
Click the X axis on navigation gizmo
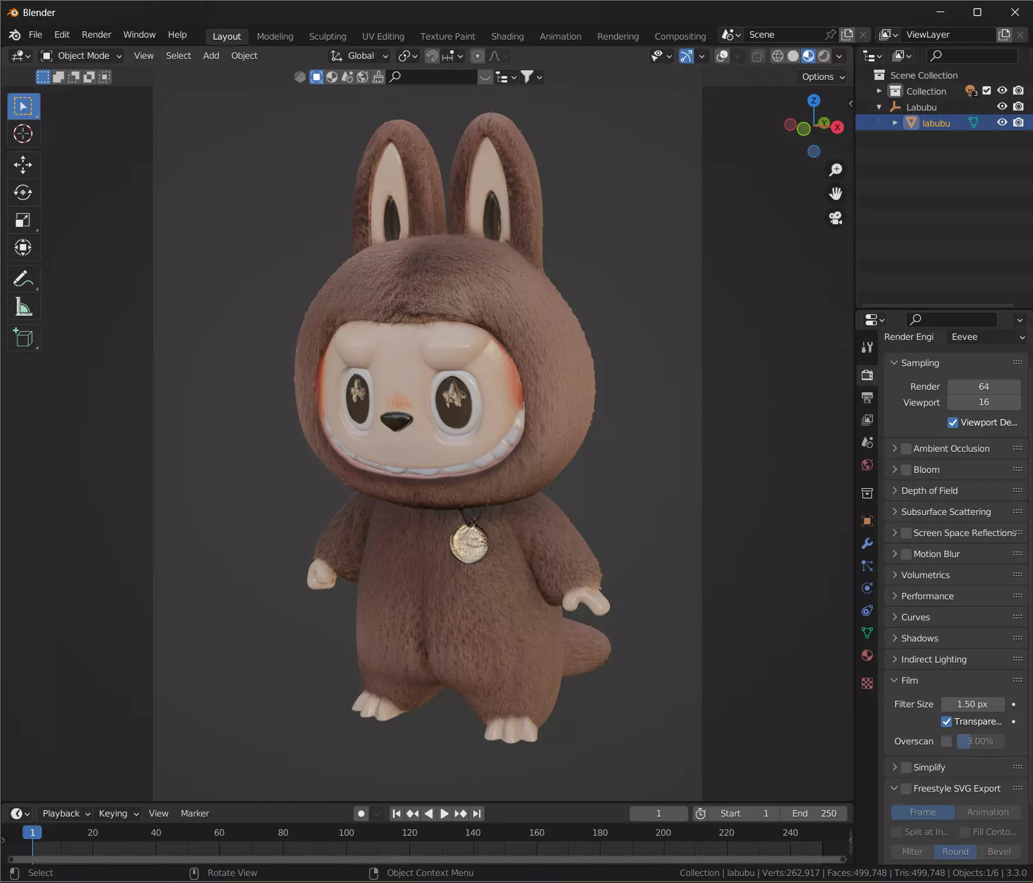[x=837, y=127]
